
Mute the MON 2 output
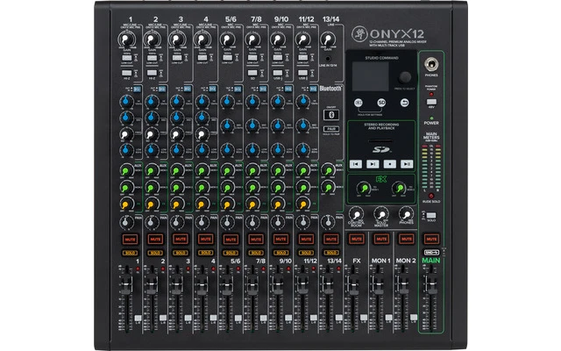407,239
